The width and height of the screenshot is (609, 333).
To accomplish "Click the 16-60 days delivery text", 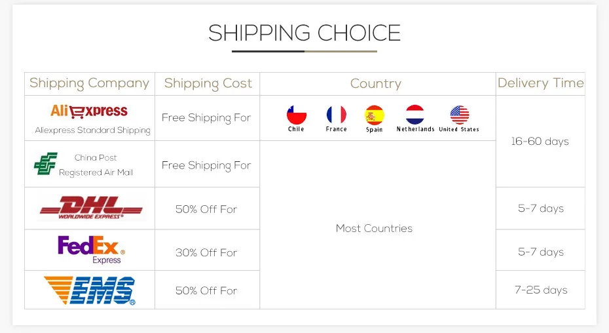I will tap(540, 142).
